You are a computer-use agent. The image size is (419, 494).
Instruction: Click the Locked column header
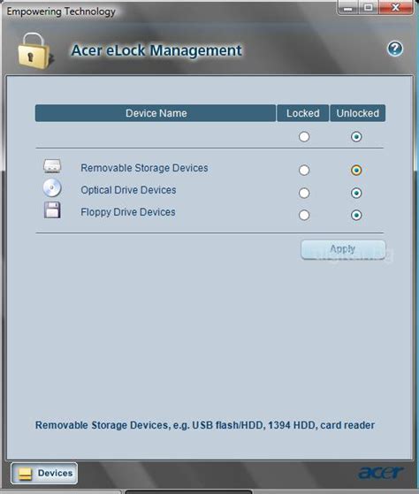(302, 113)
